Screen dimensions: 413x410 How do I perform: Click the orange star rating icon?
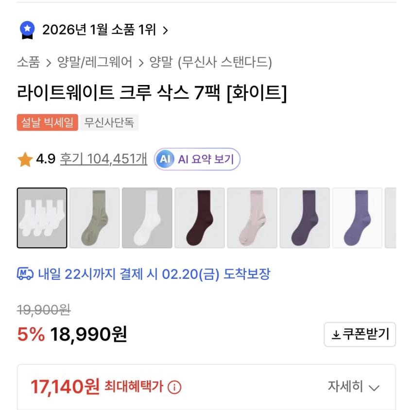coord(25,159)
